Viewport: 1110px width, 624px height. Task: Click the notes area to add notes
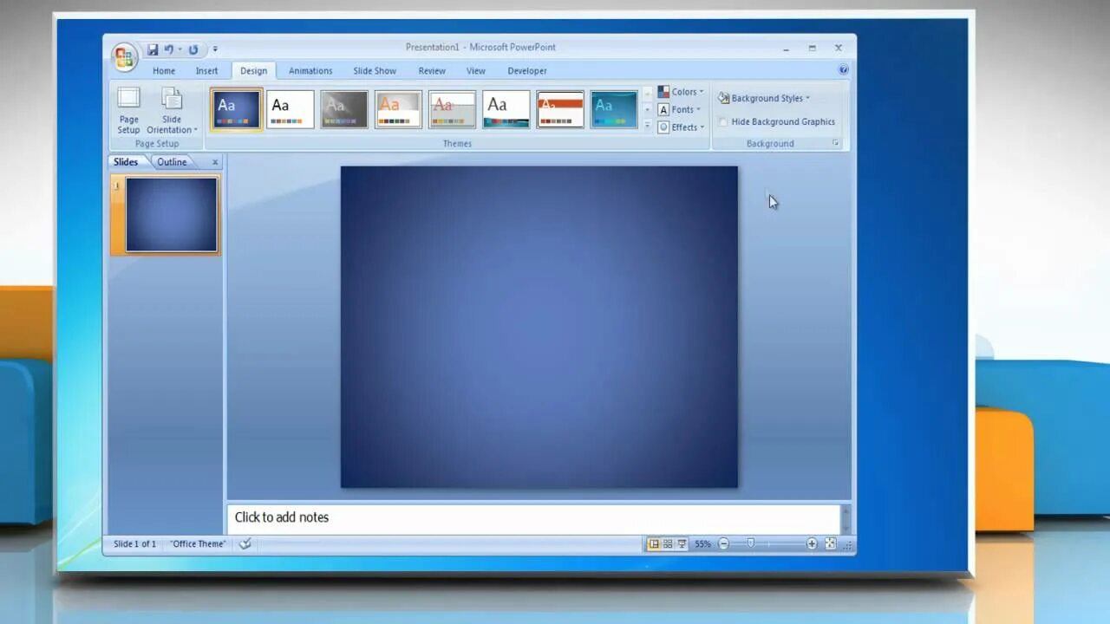pos(533,518)
